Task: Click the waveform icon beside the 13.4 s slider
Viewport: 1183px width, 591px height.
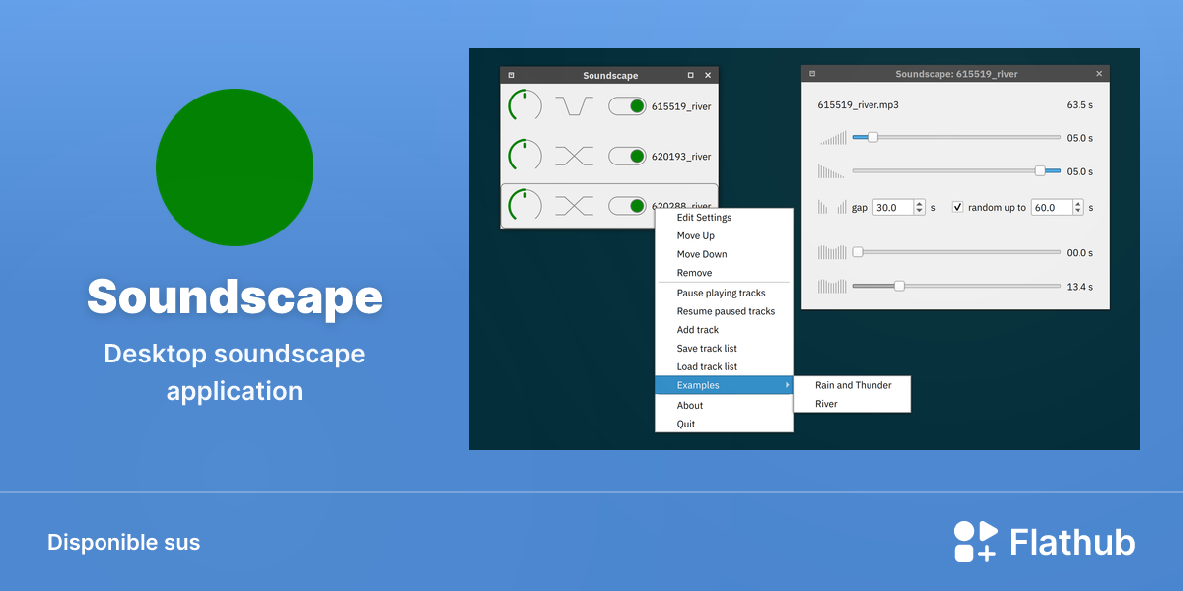Action: [x=832, y=287]
